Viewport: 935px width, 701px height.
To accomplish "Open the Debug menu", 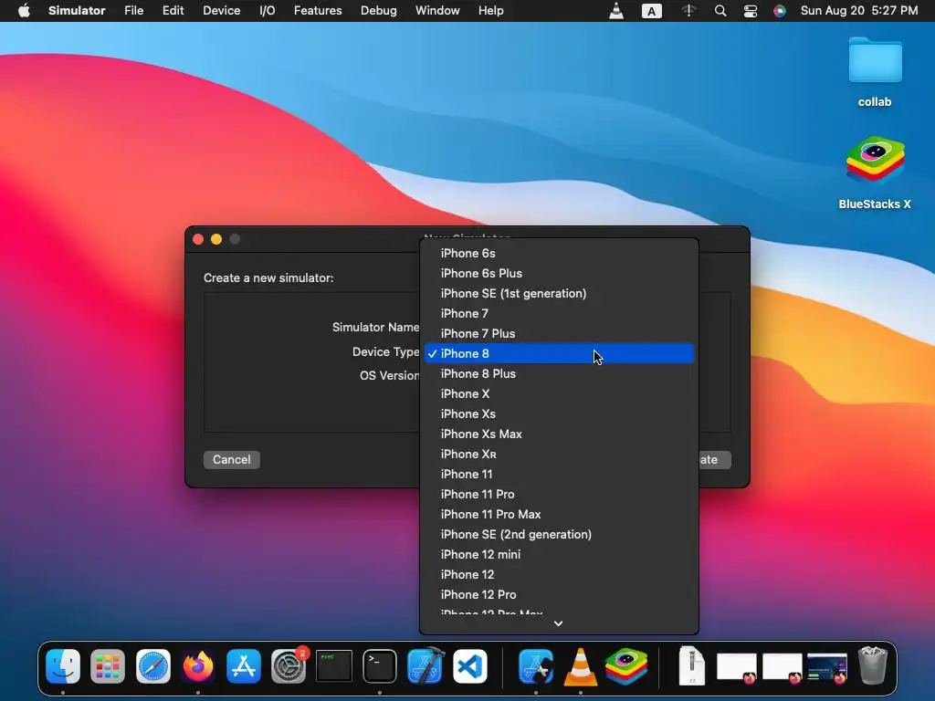I will click(x=379, y=11).
